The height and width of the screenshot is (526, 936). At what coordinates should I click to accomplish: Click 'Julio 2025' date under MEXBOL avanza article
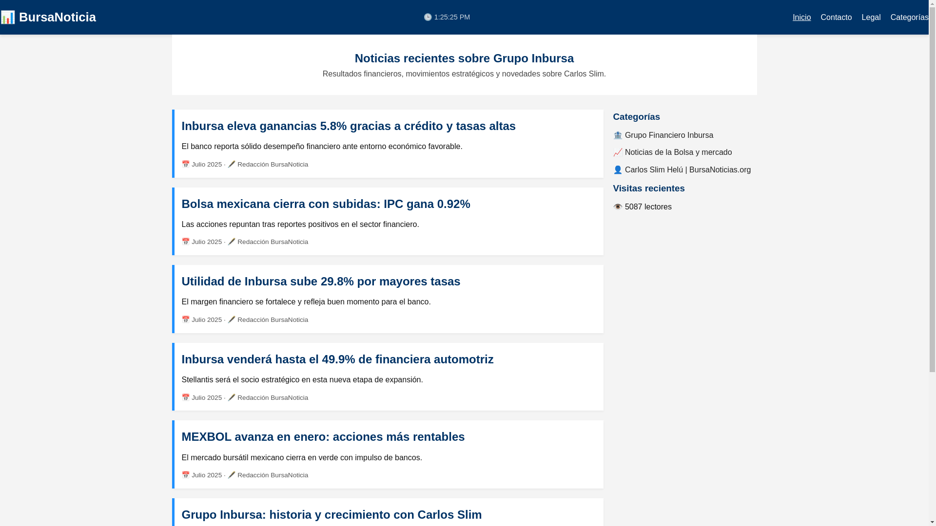(207, 475)
